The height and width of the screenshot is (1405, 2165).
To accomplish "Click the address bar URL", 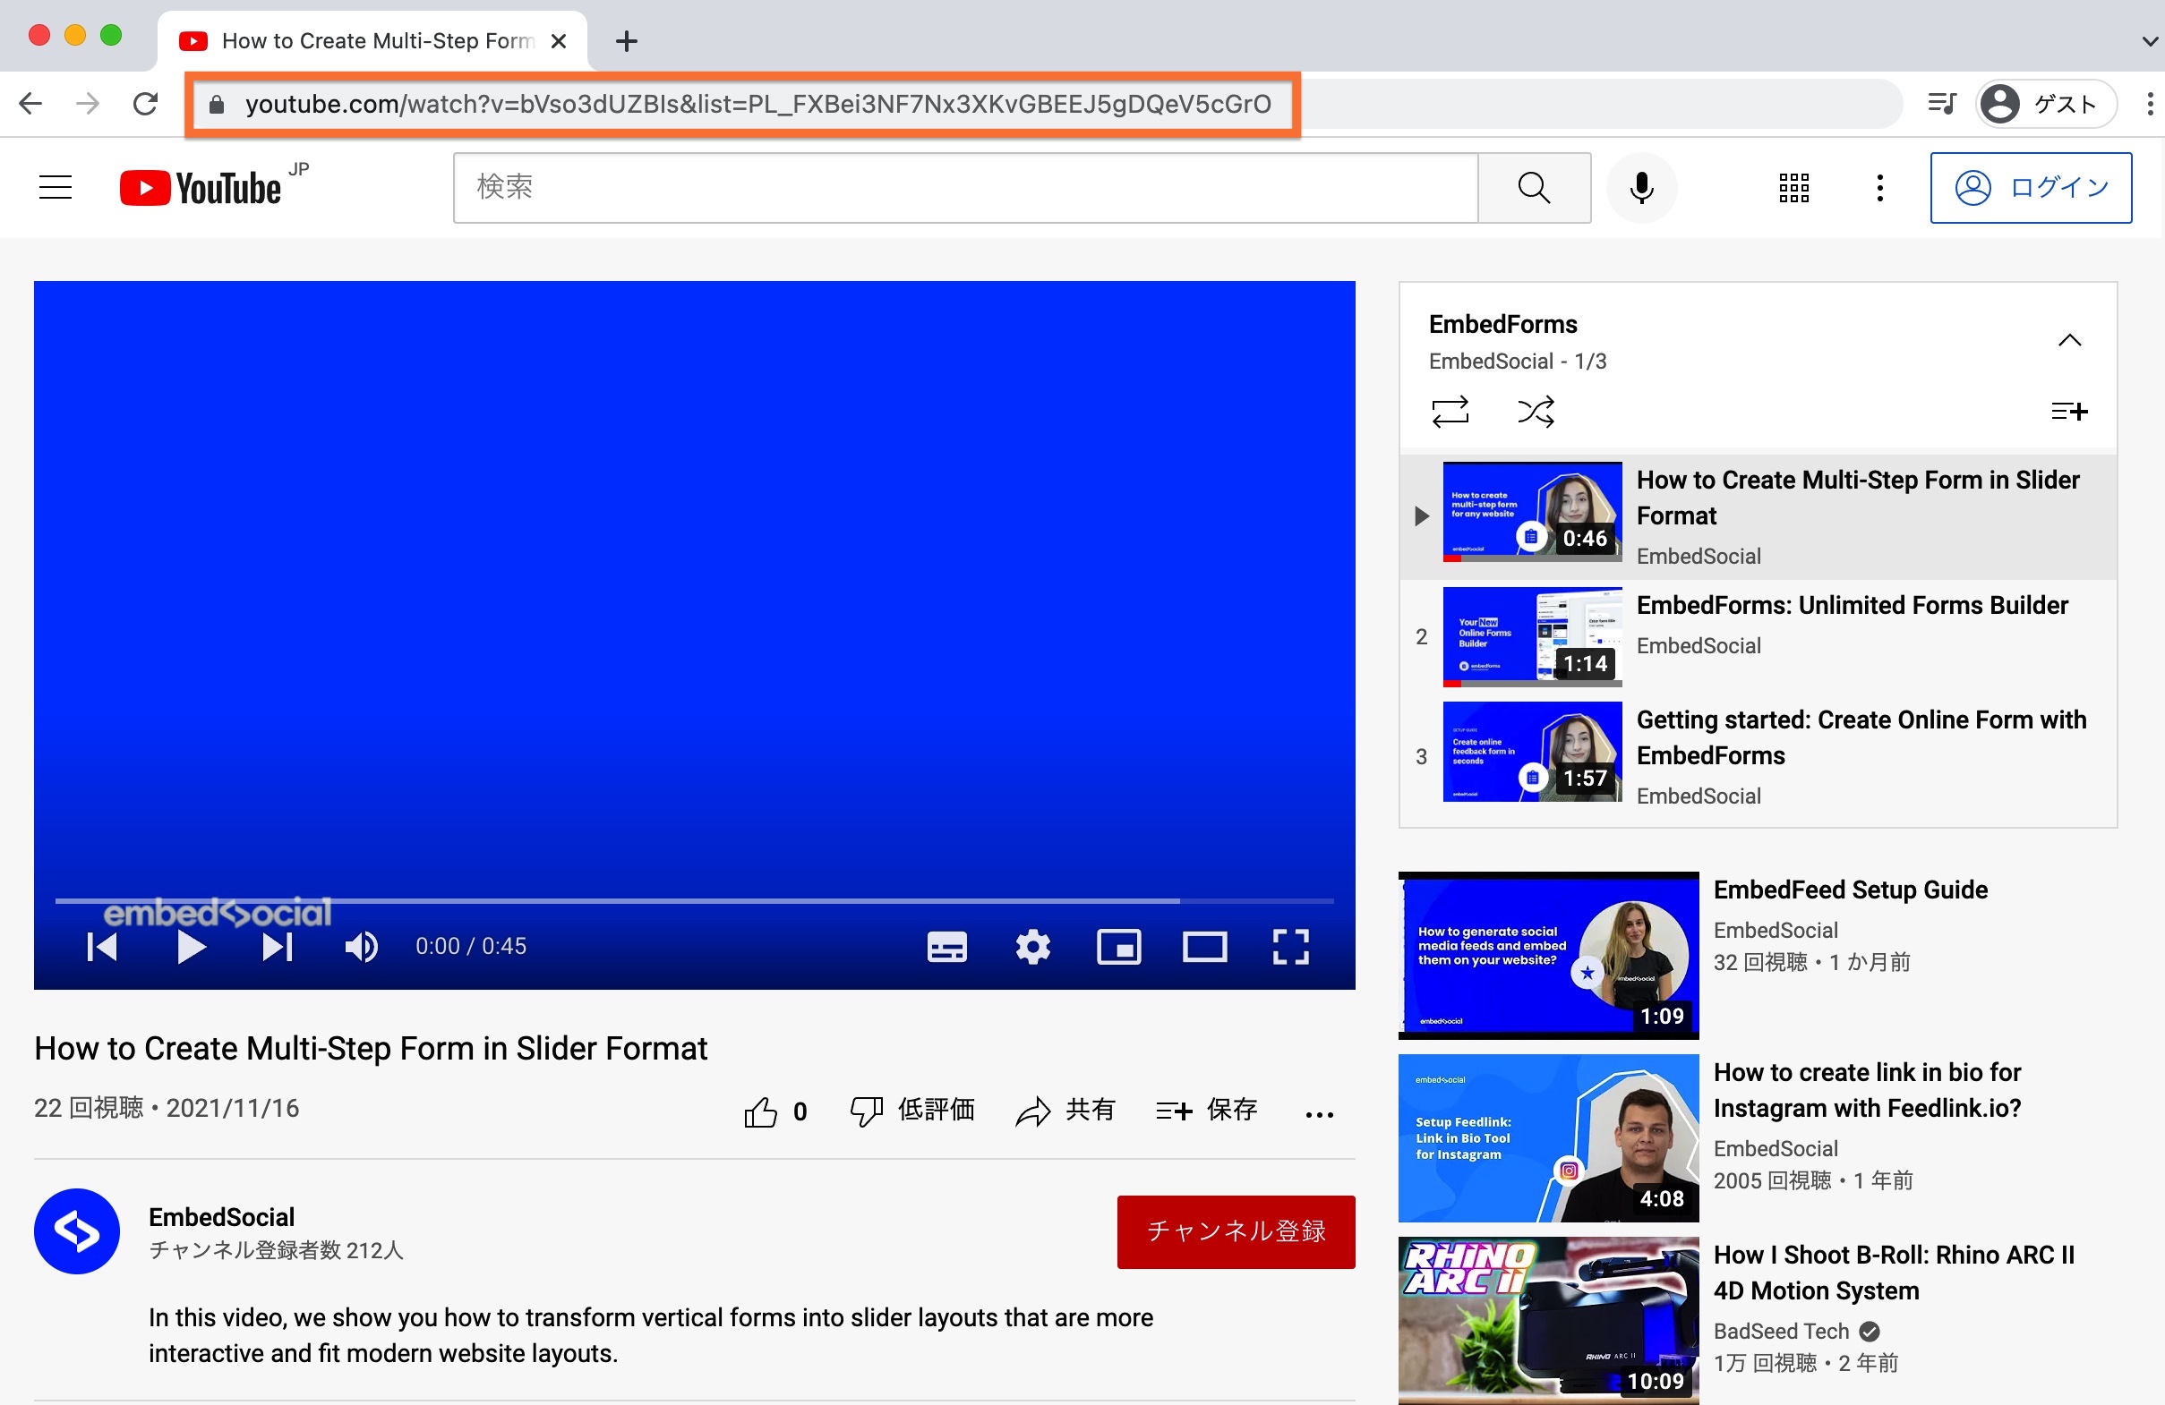I will [757, 104].
